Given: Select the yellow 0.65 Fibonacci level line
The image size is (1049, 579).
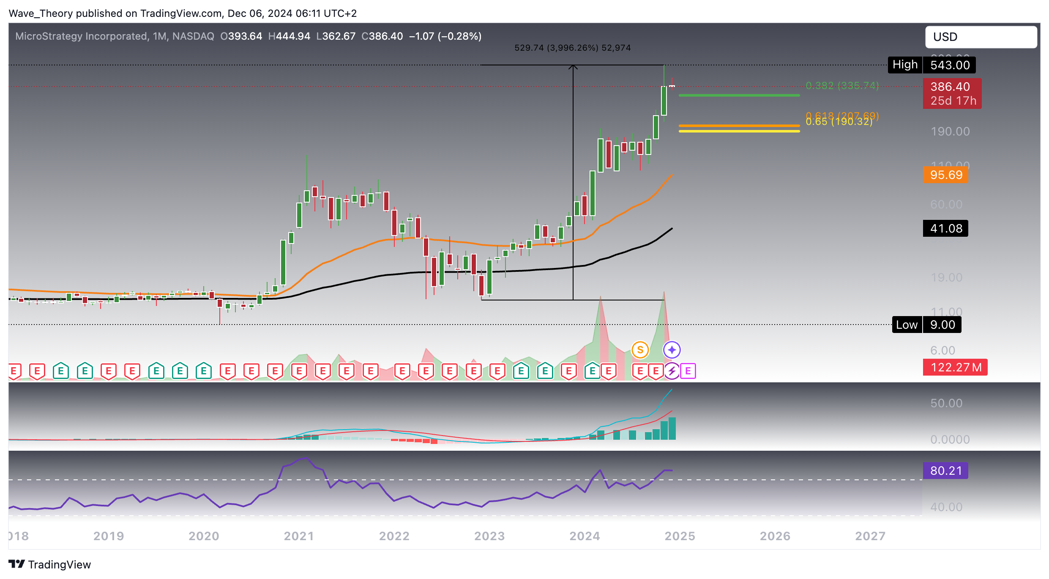Looking at the screenshot, I should point(739,131).
